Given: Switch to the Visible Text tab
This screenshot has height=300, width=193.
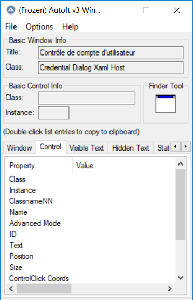Looking at the screenshot, I should pos(87,148).
